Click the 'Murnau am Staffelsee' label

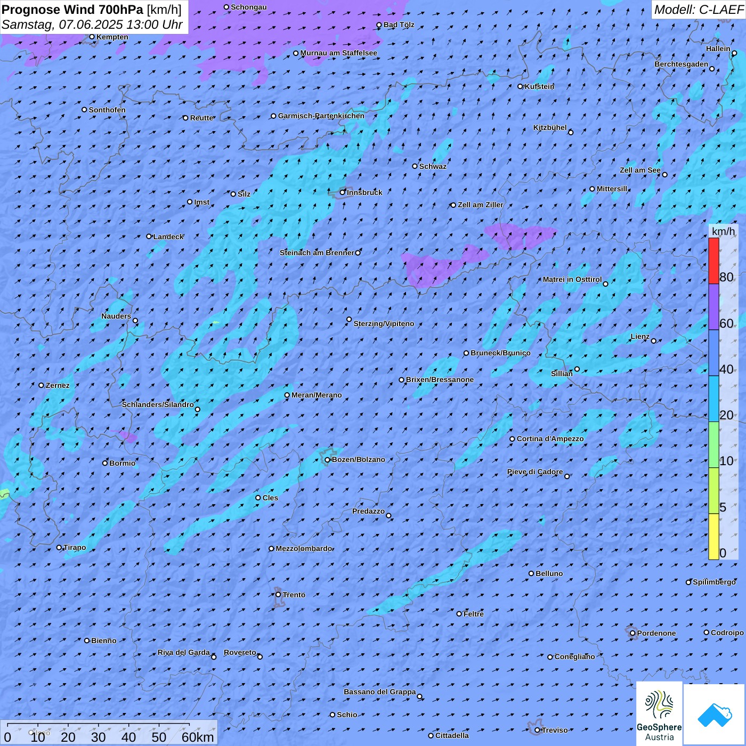(339, 53)
